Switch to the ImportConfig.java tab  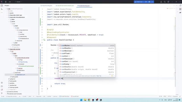[x=46, y=6]
